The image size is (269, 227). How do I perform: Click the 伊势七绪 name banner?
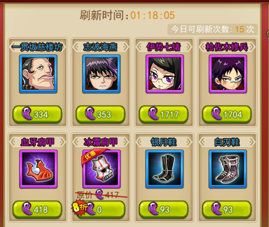164,47
